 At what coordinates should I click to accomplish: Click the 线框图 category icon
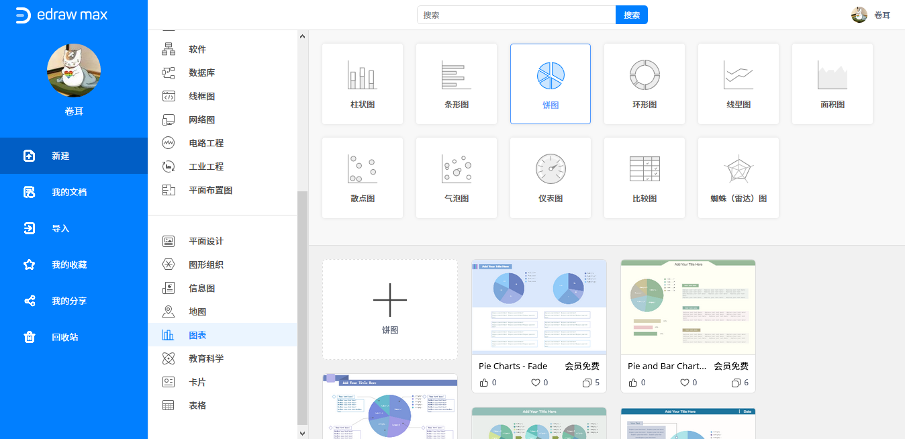[x=169, y=96]
